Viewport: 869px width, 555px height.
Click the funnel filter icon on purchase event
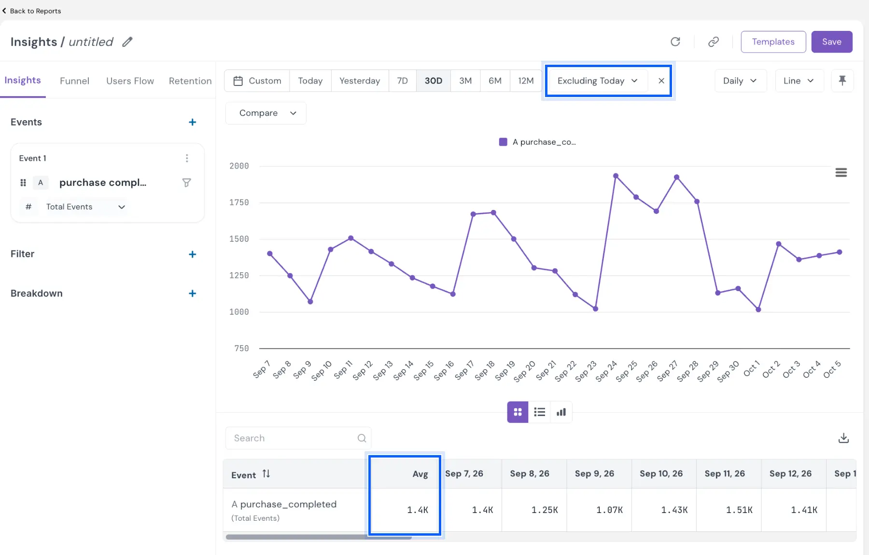(x=186, y=183)
